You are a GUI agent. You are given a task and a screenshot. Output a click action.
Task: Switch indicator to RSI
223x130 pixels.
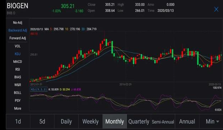18,69
